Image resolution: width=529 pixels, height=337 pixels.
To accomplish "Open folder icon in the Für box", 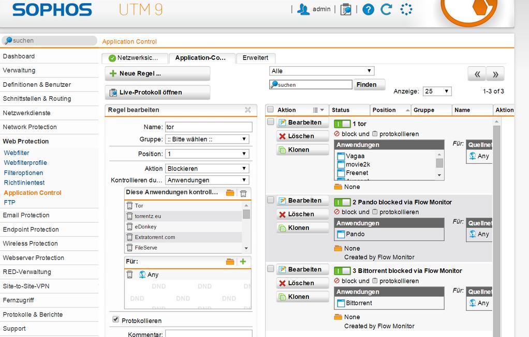I will click(230, 262).
